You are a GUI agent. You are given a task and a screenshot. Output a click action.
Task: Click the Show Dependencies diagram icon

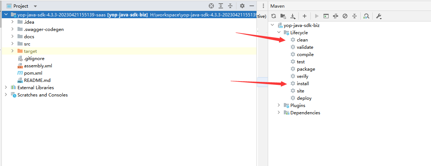[366, 16]
